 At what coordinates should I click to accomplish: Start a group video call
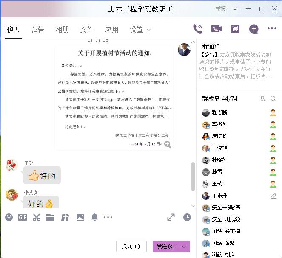(216, 29)
